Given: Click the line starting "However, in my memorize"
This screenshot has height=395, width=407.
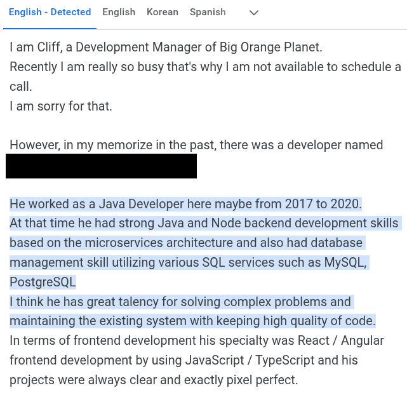Looking at the screenshot, I should [196, 145].
